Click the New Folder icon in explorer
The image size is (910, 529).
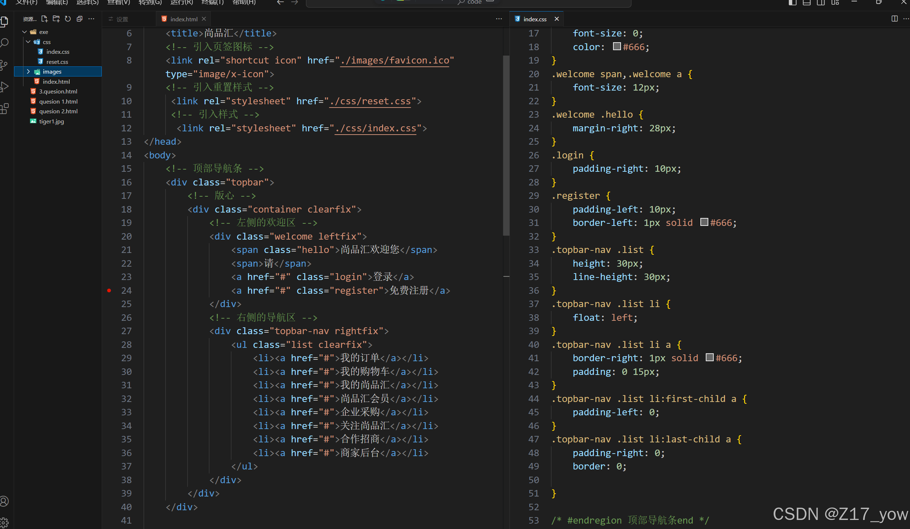pos(56,19)
